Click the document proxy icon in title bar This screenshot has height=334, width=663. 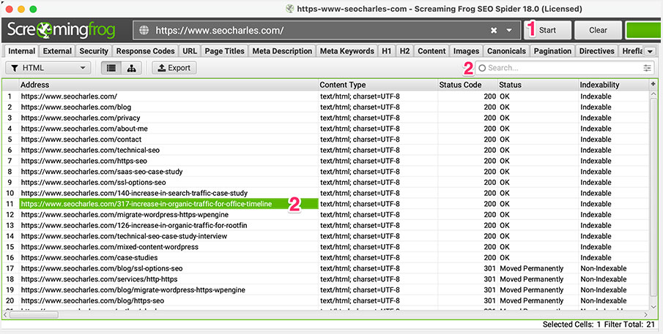coord(289,9)
